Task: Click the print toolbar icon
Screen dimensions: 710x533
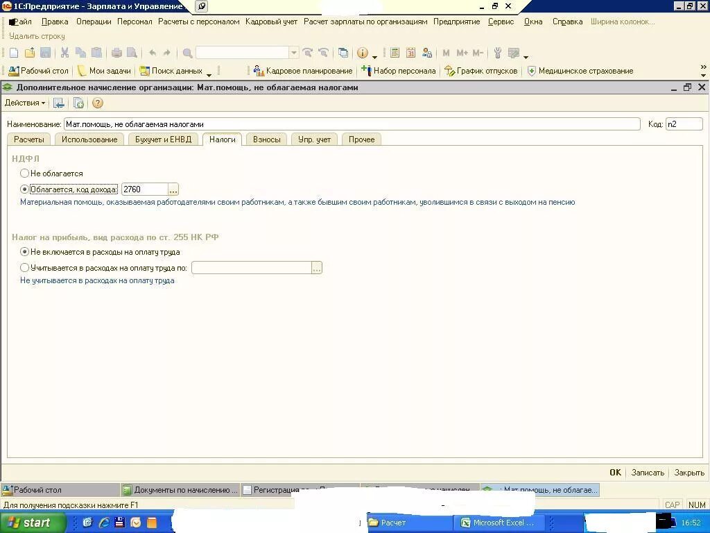Action: (x=116, y=53)
